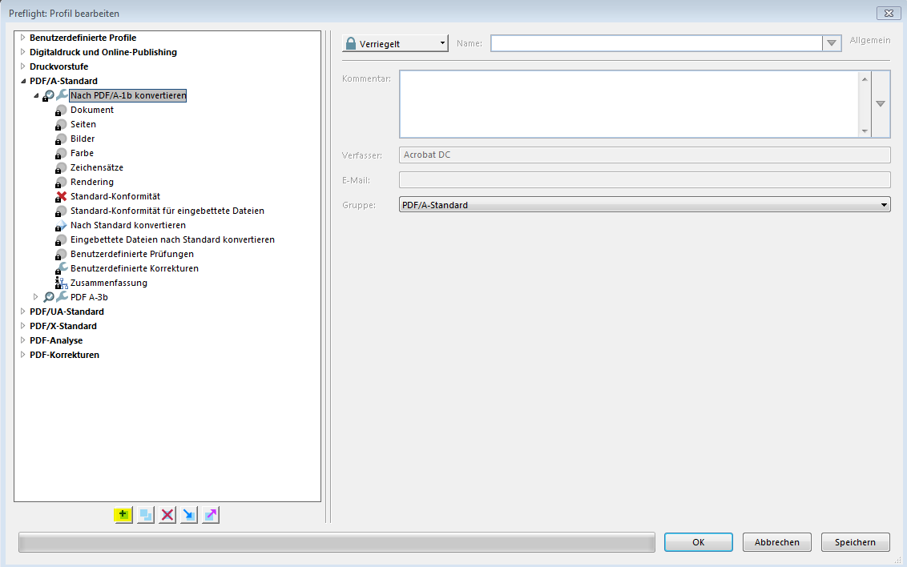Expand the PDF A-3b profile
Image resolution: width=907 pixels, height=567 pixels.
36,297
